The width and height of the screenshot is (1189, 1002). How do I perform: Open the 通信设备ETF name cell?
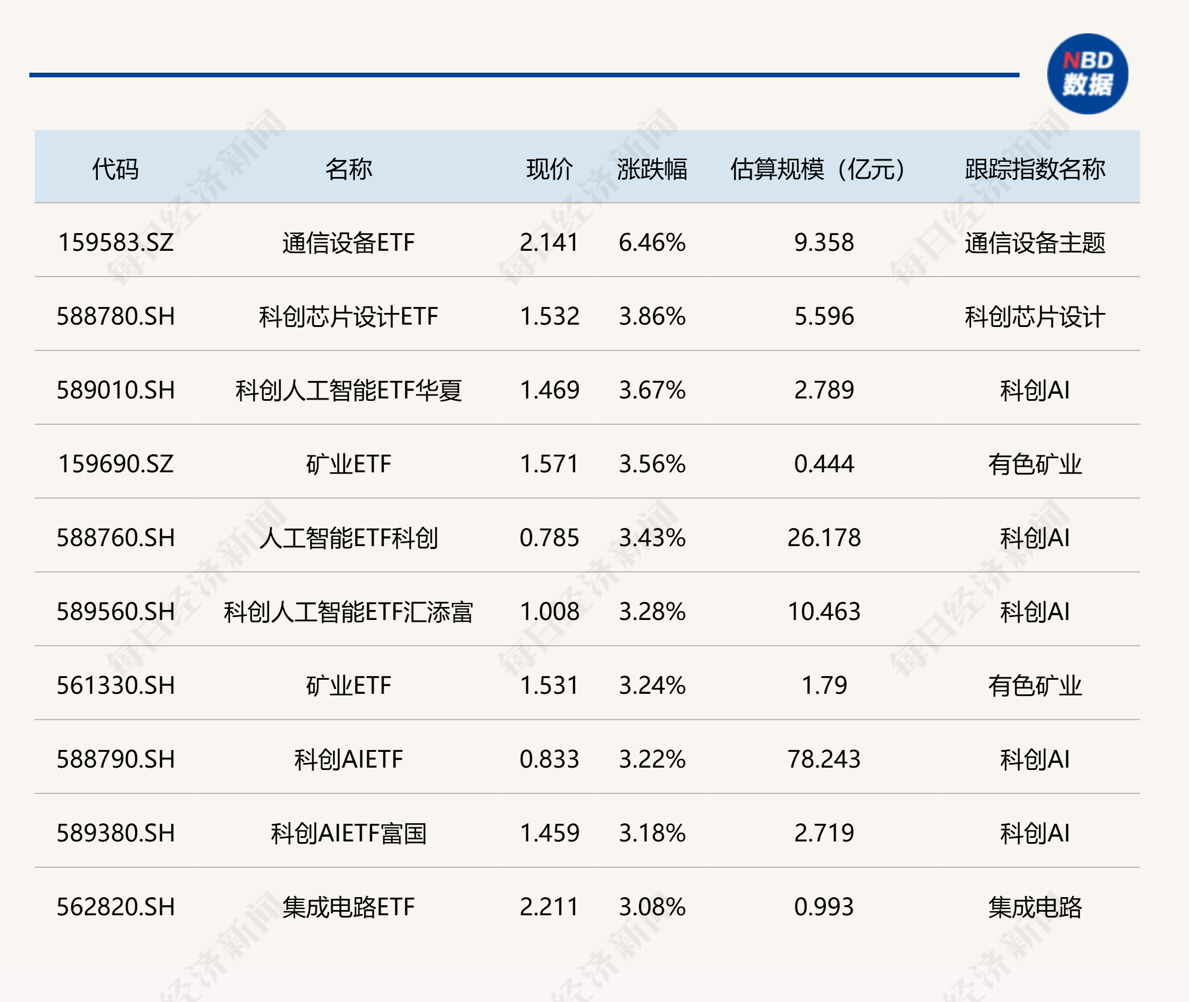point(348,243)
